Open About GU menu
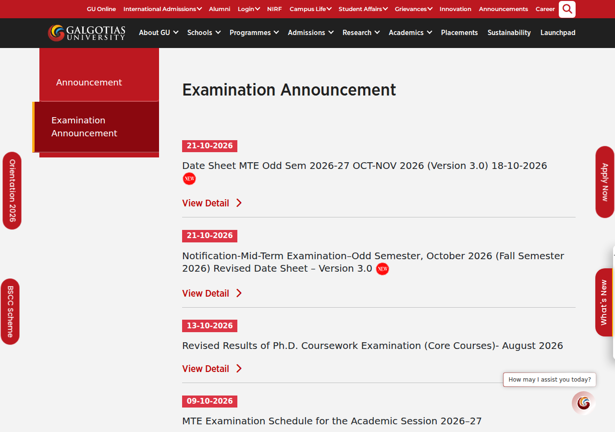The height and width of the screenshot is (432, 615). click(x=159, y=33)
